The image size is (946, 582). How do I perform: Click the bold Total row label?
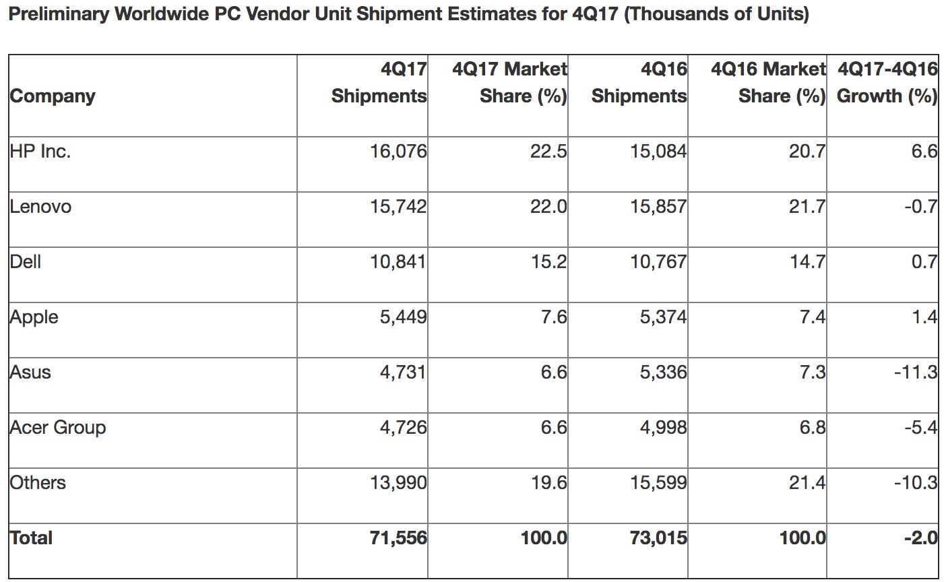pos(31,538)
